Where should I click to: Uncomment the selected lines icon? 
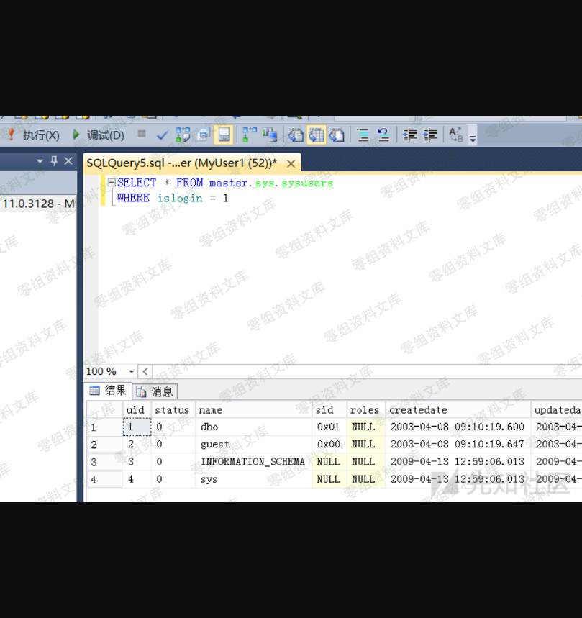coord(383,135)
